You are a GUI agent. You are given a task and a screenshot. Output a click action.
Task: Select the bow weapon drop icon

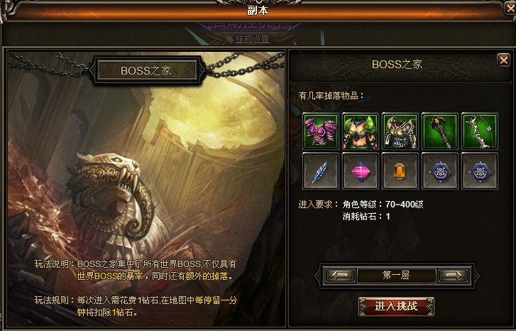(480, 131)
